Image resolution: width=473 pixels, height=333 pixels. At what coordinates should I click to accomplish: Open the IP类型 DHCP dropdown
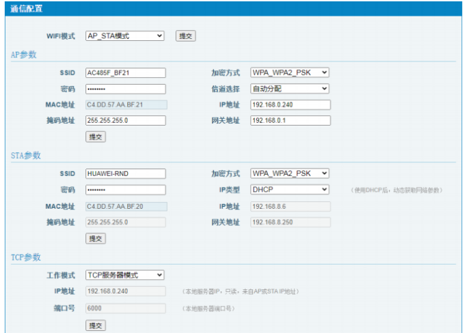click(x=290, y=190)
